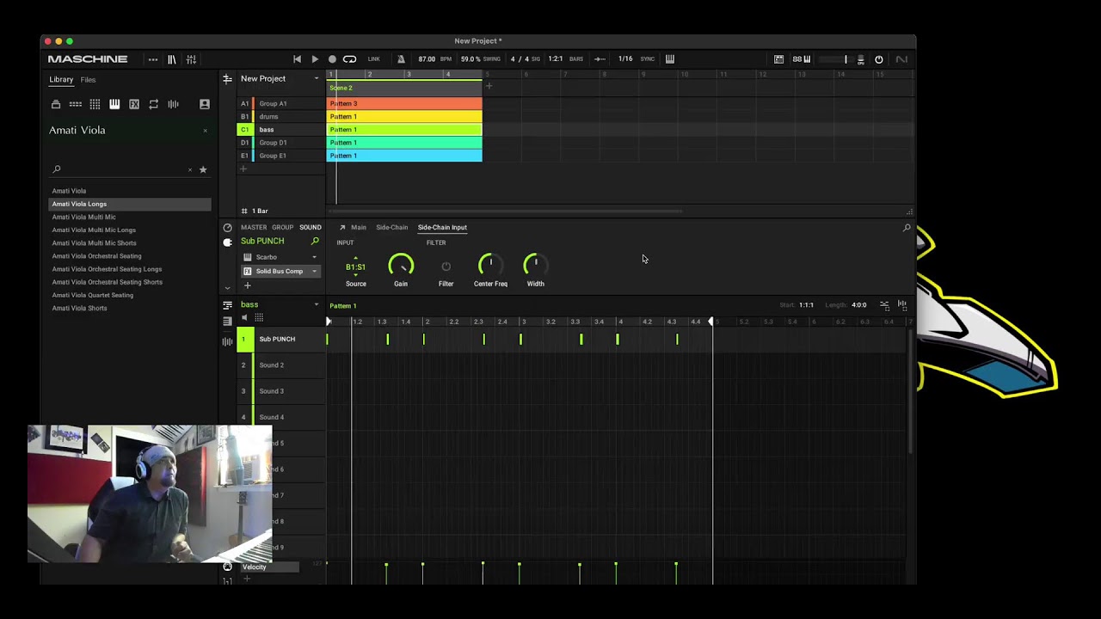Select the Sound 3 slot

281,391
